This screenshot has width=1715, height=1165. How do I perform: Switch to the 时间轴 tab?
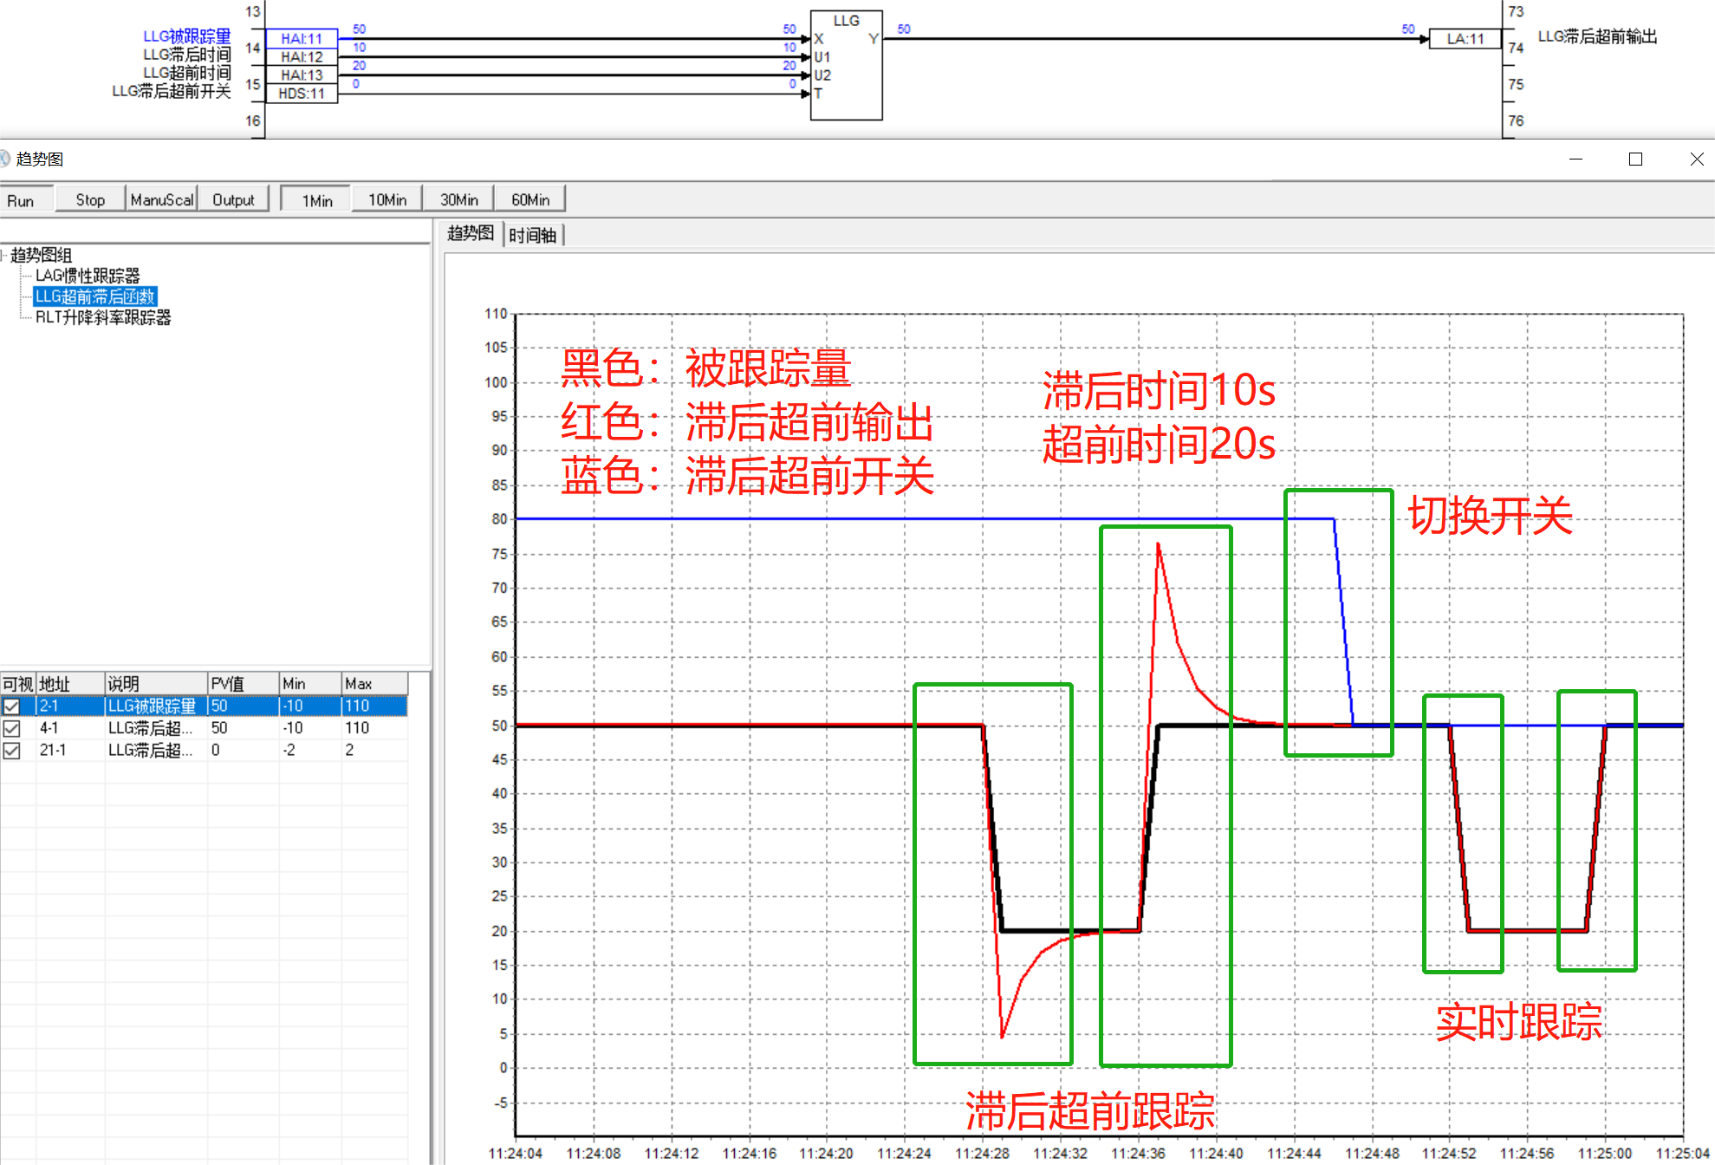[x=532, y=235]
